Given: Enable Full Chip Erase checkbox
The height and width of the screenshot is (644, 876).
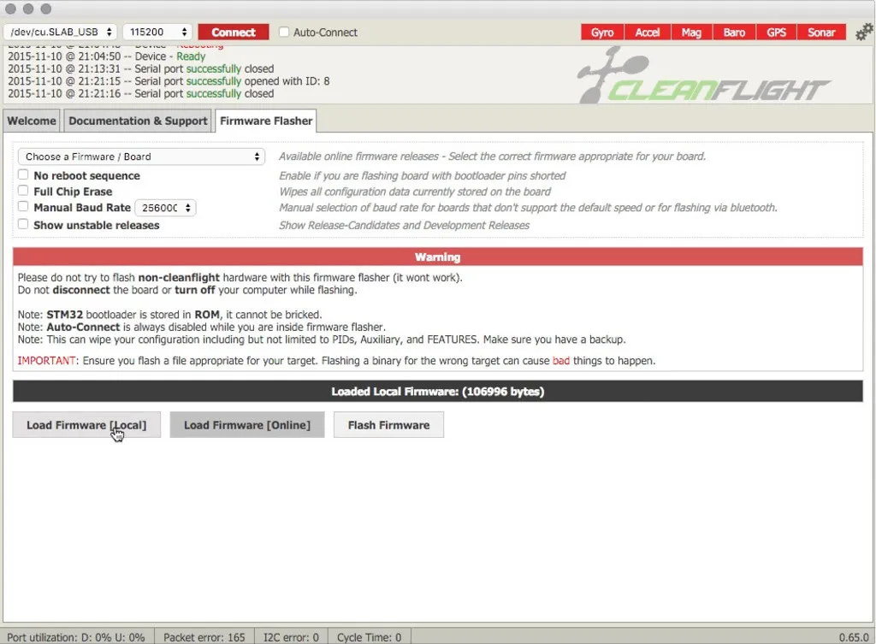Looking at the screenshot, I should tap(24, 191).
